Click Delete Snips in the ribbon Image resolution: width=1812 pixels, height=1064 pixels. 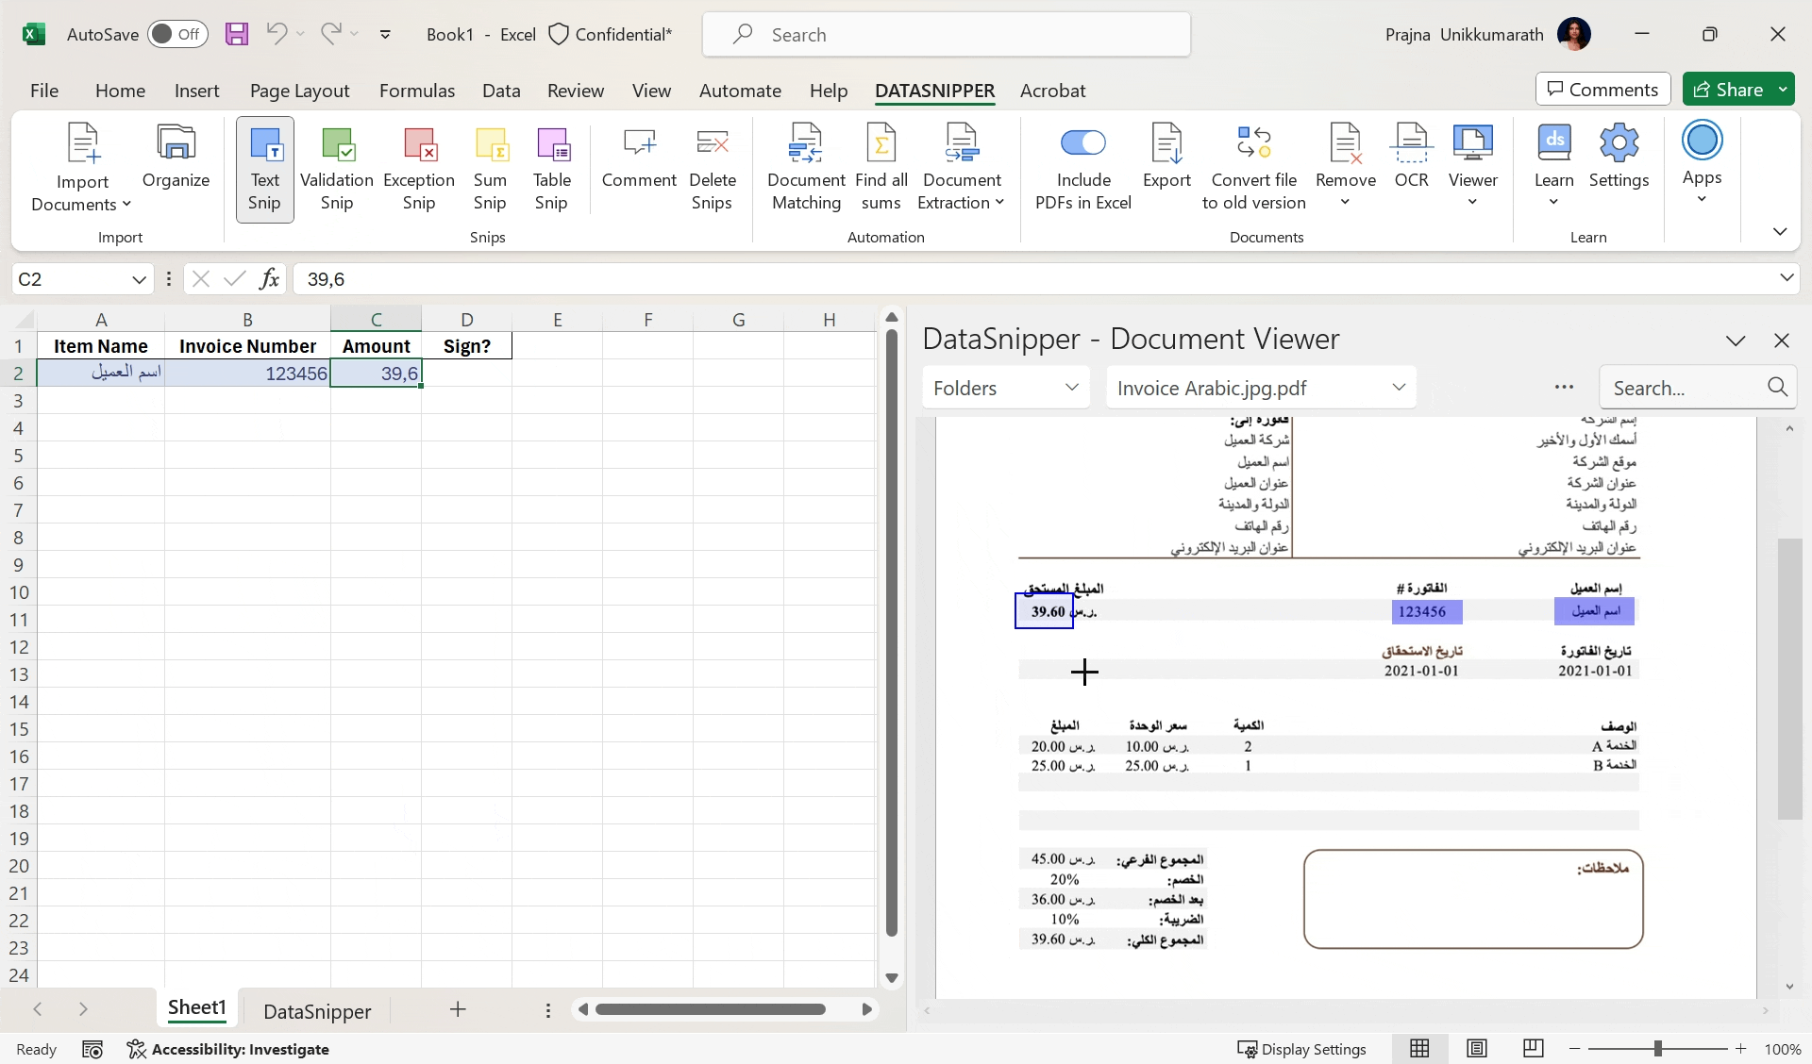click(713, 168)
